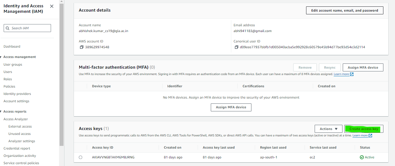This screenshot has width=395, height=166.
Task: Open the Actions dropdown for access keys
Action: pyautogui.click(x=329, y=129)
